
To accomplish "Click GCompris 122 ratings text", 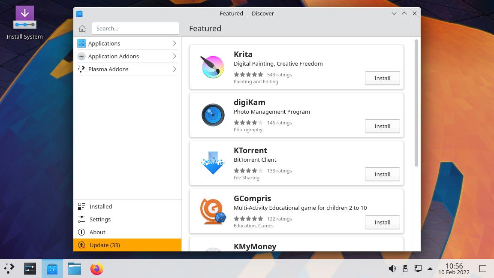I will pos(280,219).
